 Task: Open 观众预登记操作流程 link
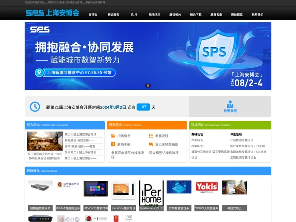pyautogui.click(x=164, y=153)
